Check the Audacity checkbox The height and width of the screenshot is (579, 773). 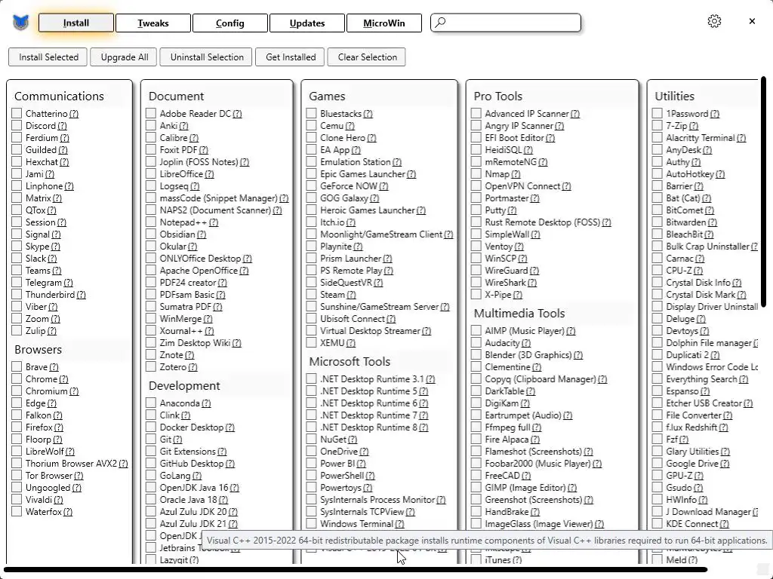[x=476, y=343]
